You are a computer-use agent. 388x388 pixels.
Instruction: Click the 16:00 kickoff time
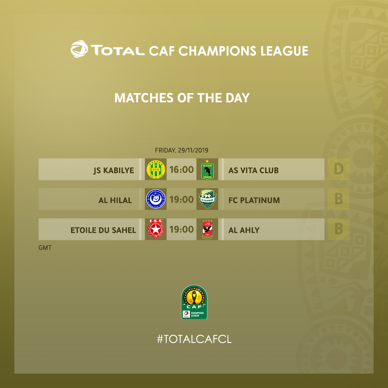click(x=182, y=170)
